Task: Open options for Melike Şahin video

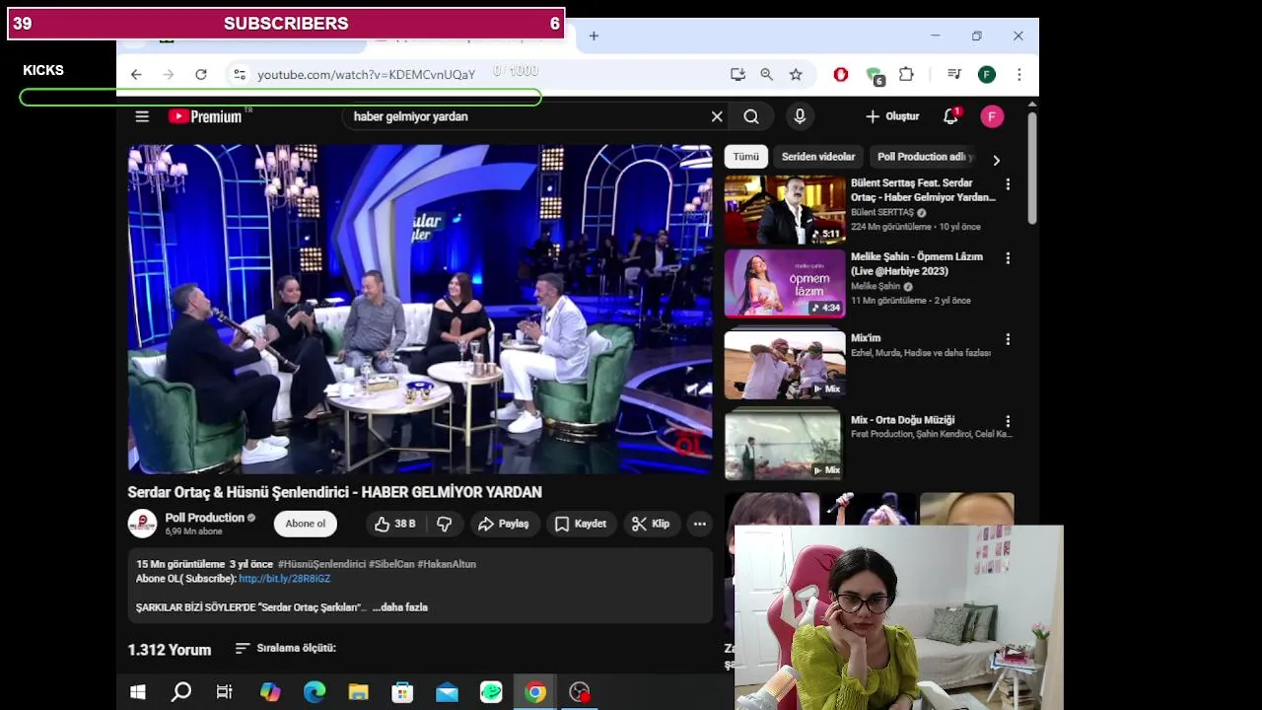Action: [x=1008, y=258]
